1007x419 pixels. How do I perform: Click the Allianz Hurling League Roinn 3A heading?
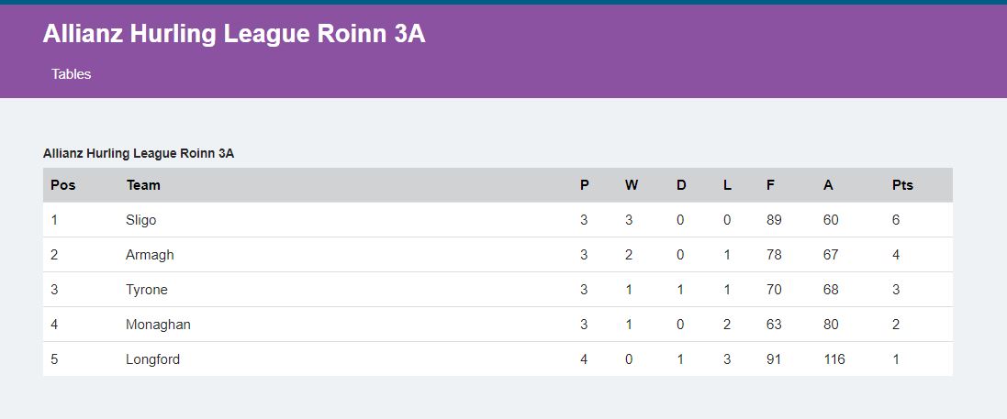[234, 34]
